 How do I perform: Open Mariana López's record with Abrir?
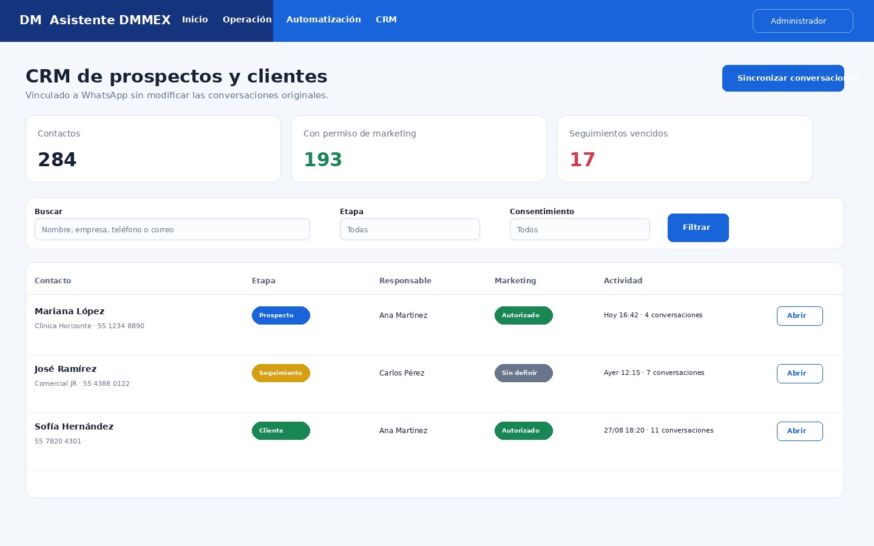tap(799, 316)
